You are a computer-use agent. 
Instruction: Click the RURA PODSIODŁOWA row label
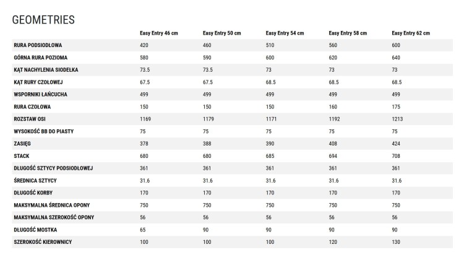[x=38, y=45]
